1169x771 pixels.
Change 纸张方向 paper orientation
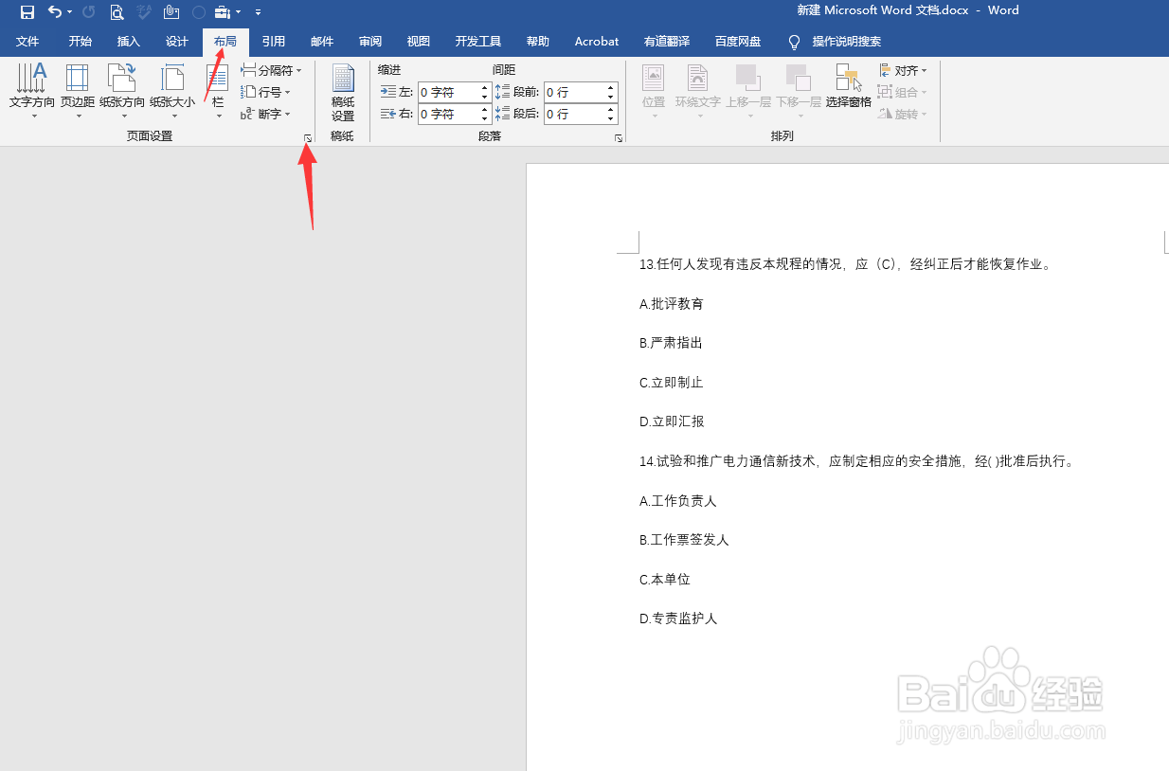(122, 90)
